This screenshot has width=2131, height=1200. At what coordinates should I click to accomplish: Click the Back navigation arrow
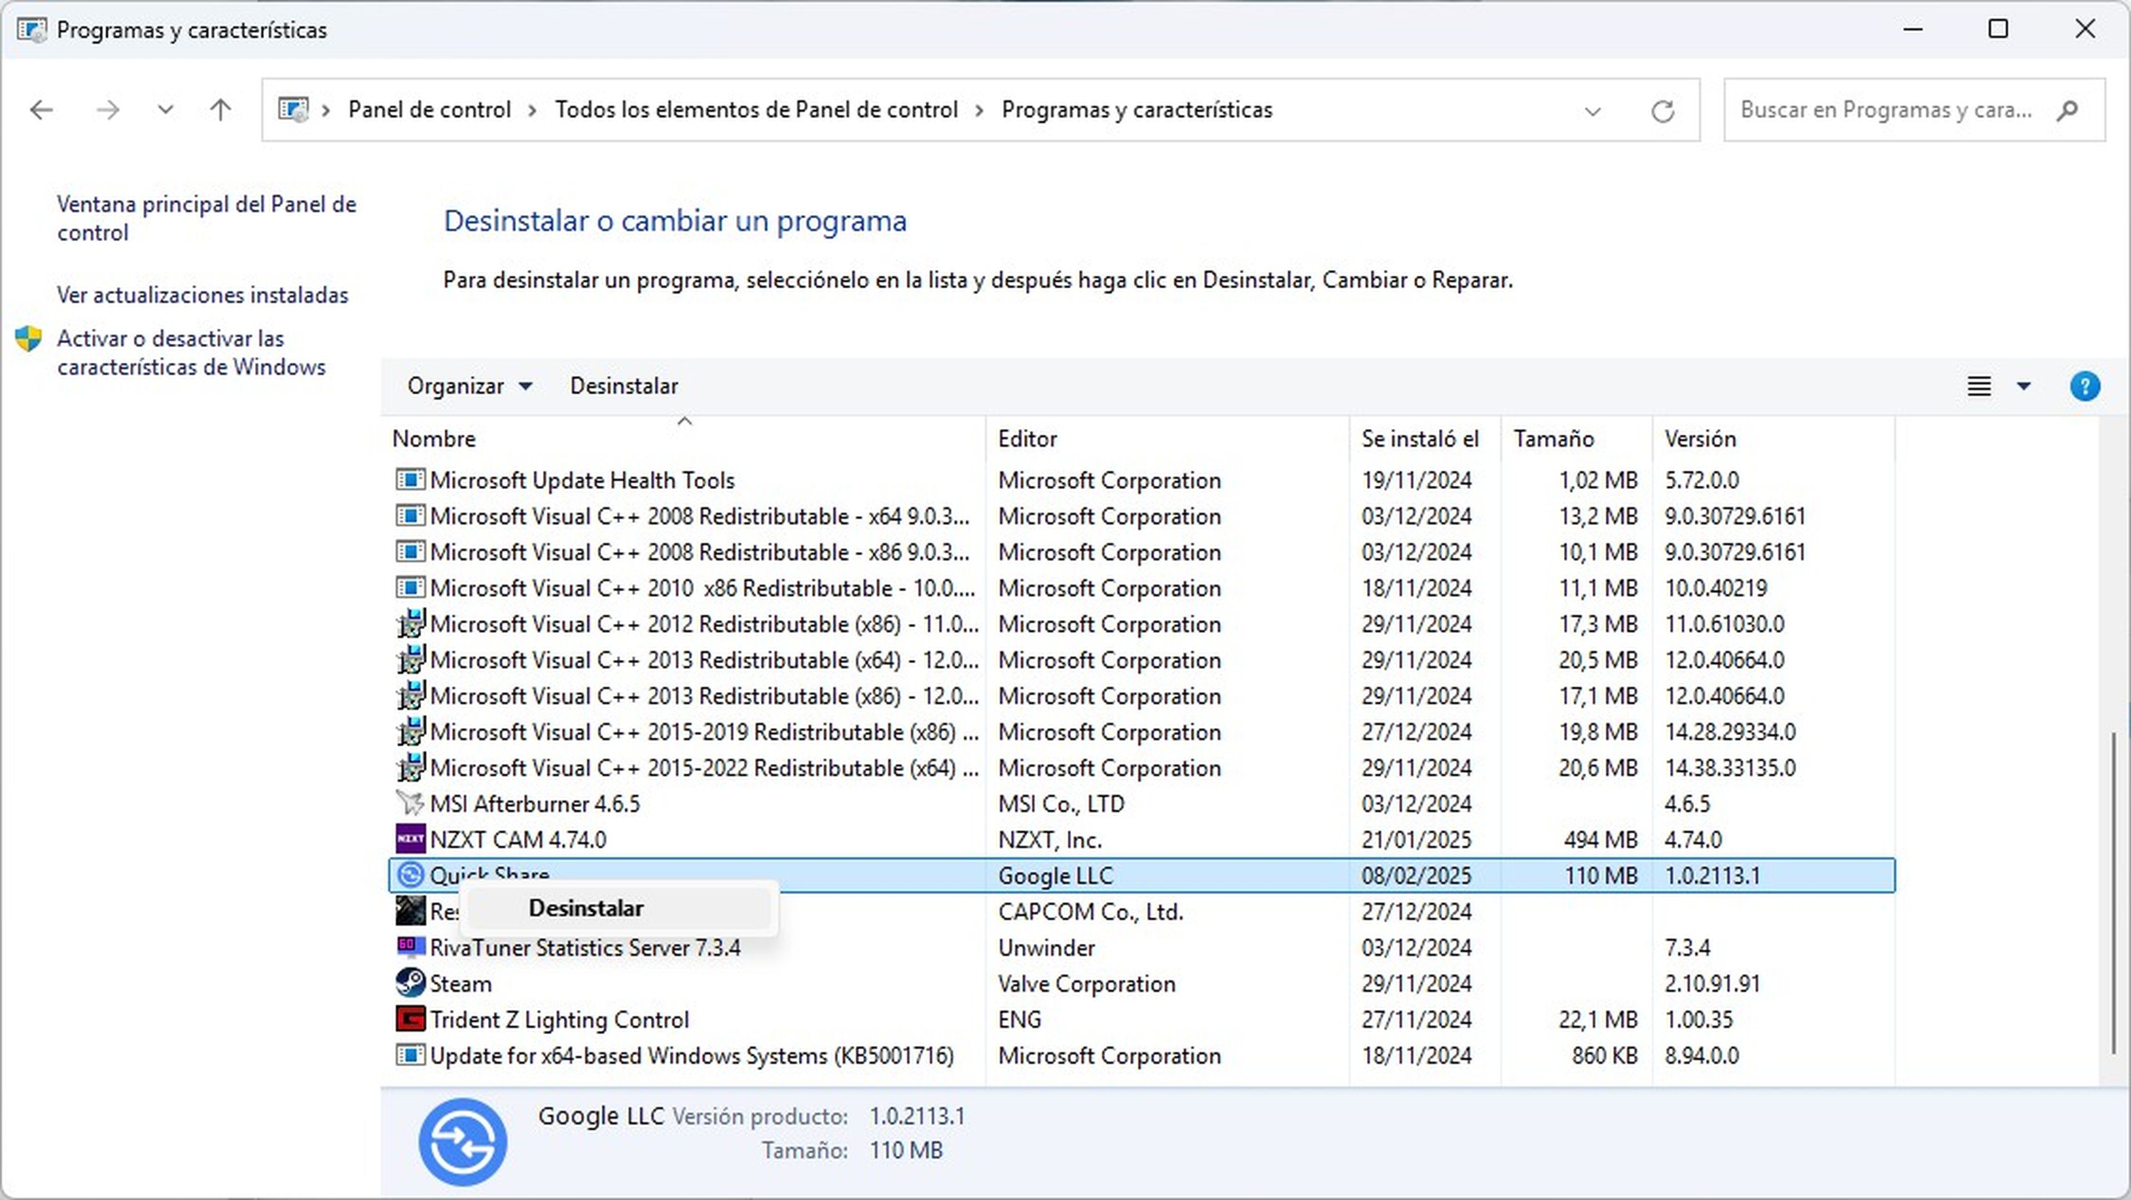pyautogui.click(x=42, y=110)
